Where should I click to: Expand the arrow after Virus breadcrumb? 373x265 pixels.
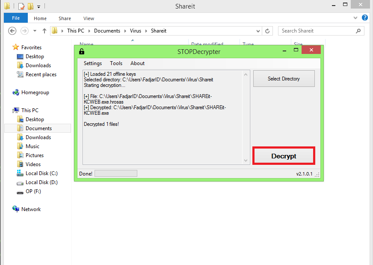146,31
